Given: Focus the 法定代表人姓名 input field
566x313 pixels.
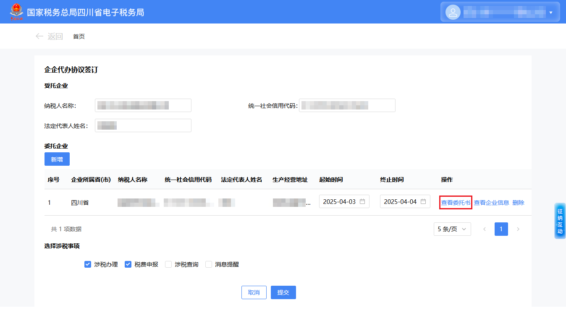Looking at the screenshot, I should pyautogui.click(x=143, y=125).
